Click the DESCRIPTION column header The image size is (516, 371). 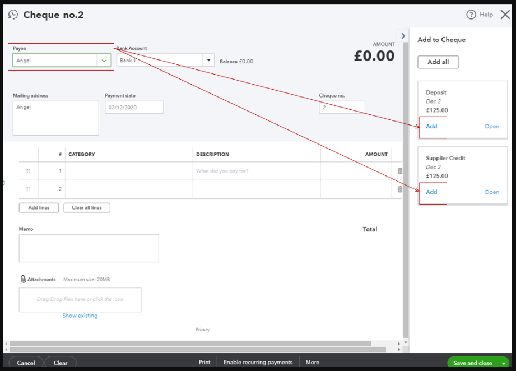[x=212, y=154]
